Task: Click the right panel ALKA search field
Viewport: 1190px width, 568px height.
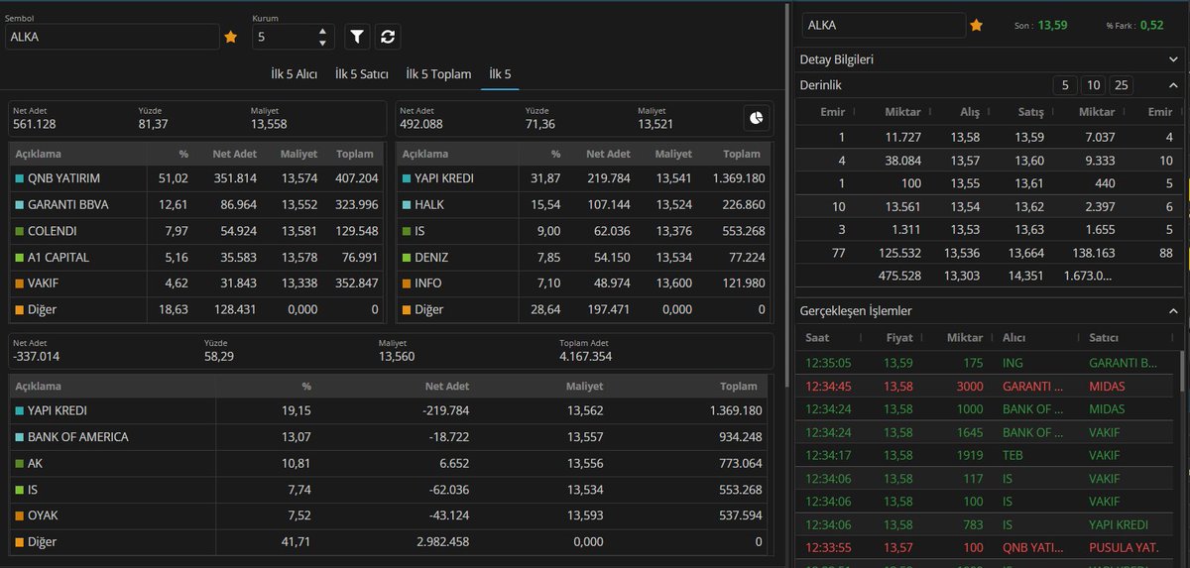Action: point(884,25)
